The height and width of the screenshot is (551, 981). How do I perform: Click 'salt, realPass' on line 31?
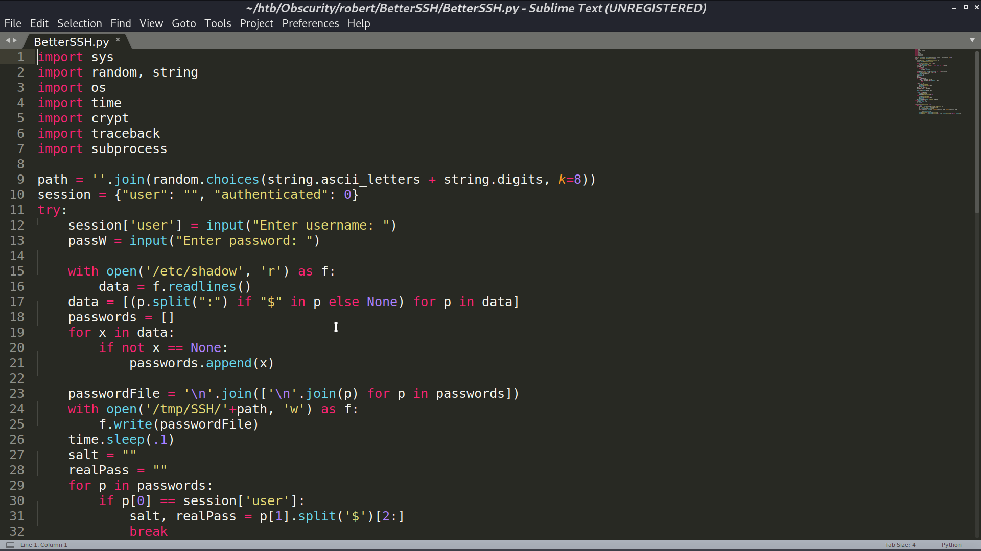[183, 516]
